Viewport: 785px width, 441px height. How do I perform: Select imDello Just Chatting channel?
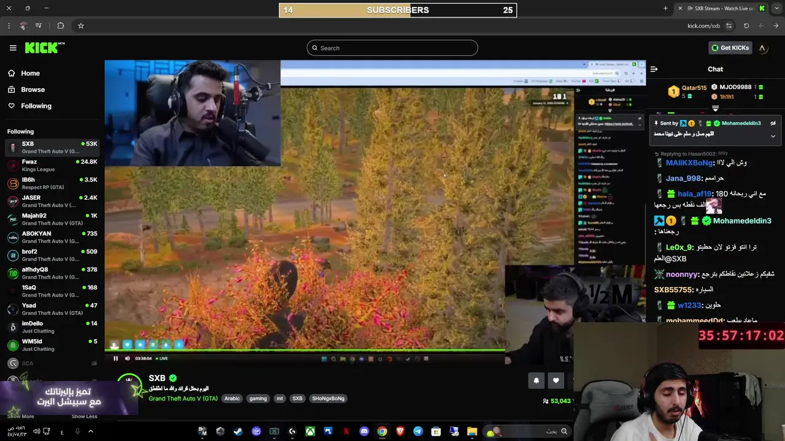[52, 327]
